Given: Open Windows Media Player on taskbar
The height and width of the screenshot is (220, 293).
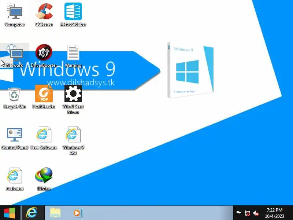Looking at the screenshot, I should point(77,213).
